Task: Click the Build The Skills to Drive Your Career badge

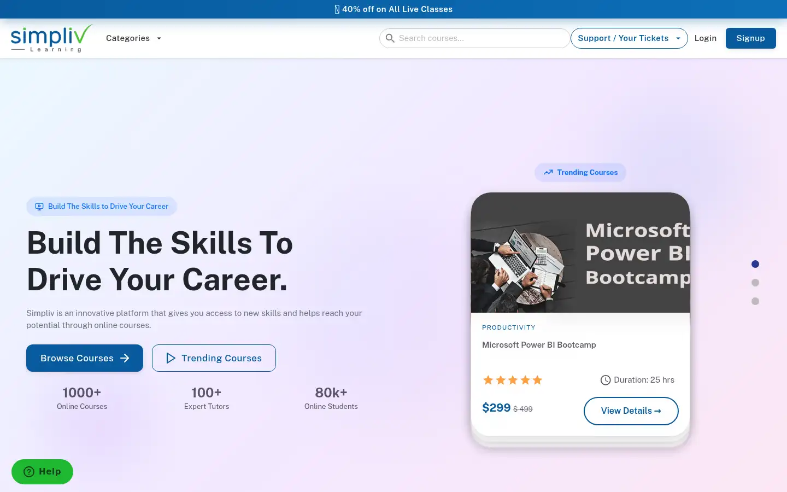Action: click(102, 207)
